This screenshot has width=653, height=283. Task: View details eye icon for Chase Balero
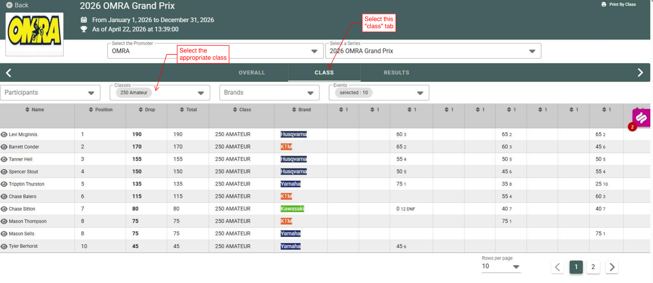pyautogui.click(x=4, y=196)
